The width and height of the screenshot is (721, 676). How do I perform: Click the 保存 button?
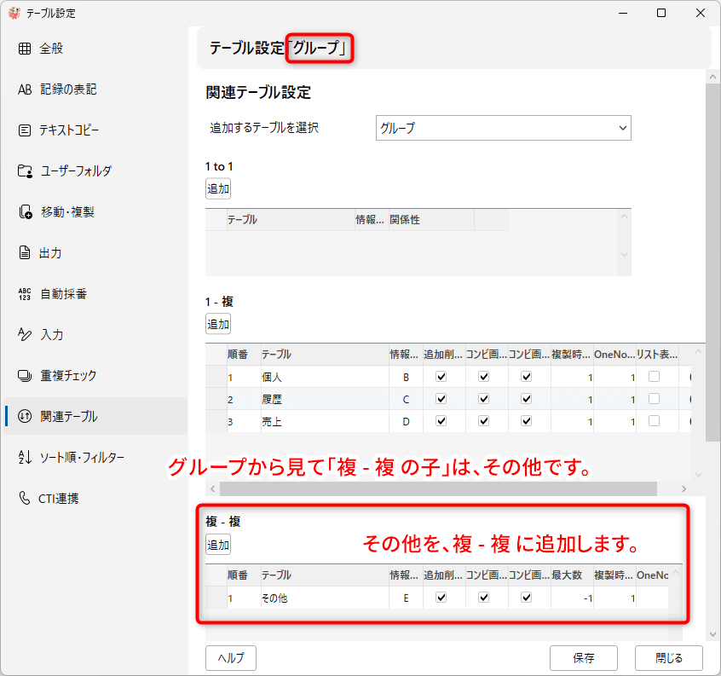click(x=583, y=658)
